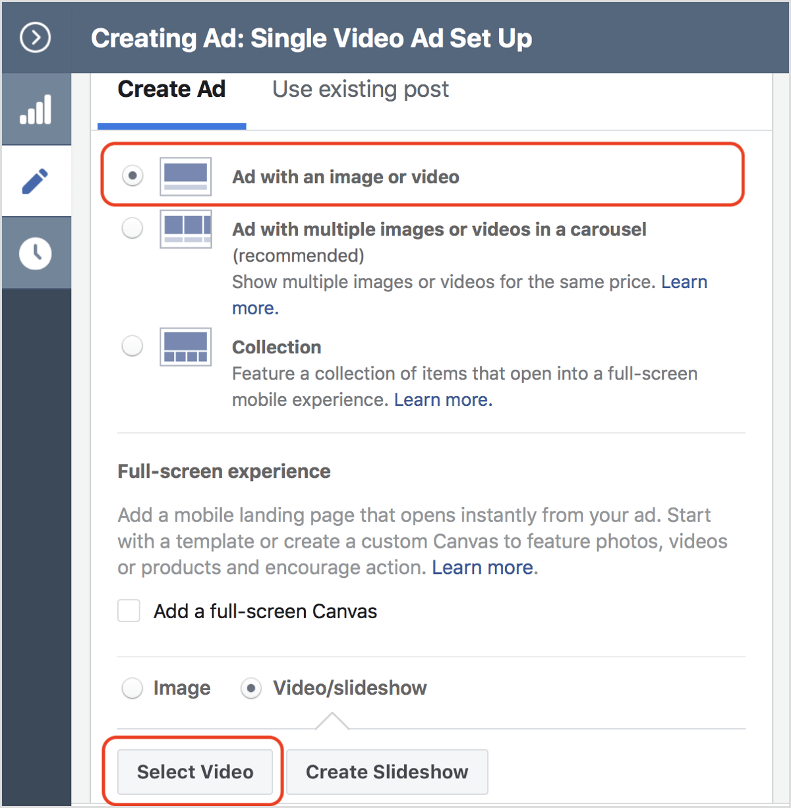The width and height of the screenshot is (791, 808).
Task: Enable 'Add a full-screen Canvas' checkbox
Action: [129, 611]
